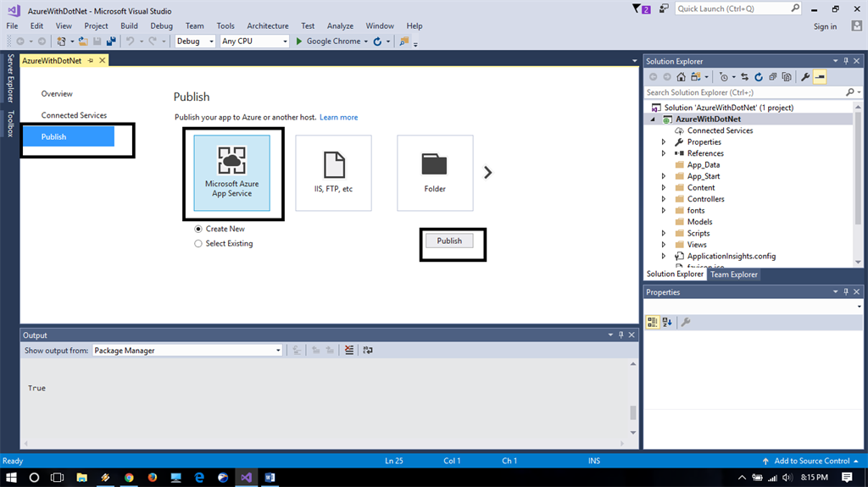The width and height of the screenshot is (868, 487).
Task: Click Add to Source Control
Action: tap(811, 461)
